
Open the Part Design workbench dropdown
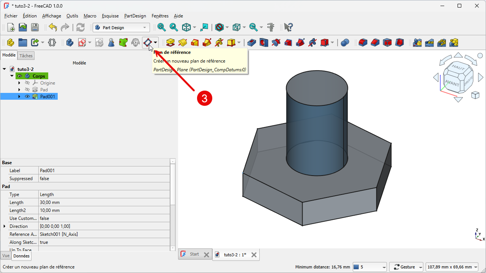(x=121, y=28)
